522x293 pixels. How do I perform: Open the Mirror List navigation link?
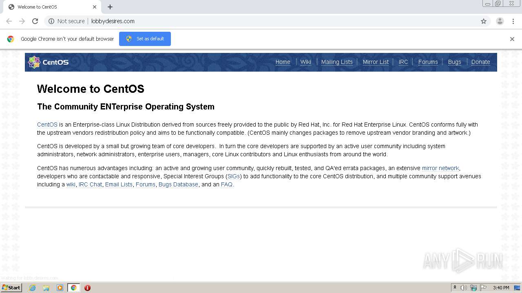pos(376,62)
